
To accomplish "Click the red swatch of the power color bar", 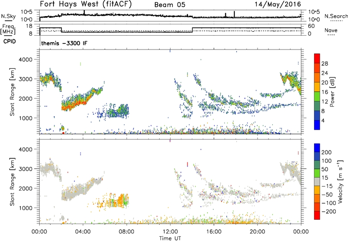I will coord(317,58).
